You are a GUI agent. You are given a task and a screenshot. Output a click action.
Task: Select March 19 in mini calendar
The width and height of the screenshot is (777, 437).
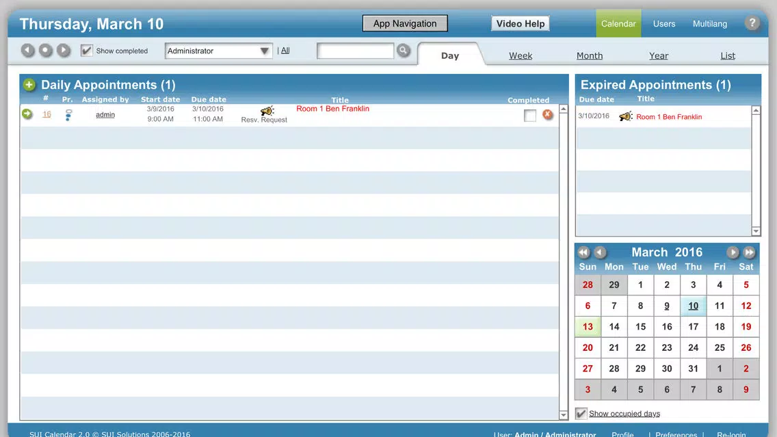(x=746, y=326)
